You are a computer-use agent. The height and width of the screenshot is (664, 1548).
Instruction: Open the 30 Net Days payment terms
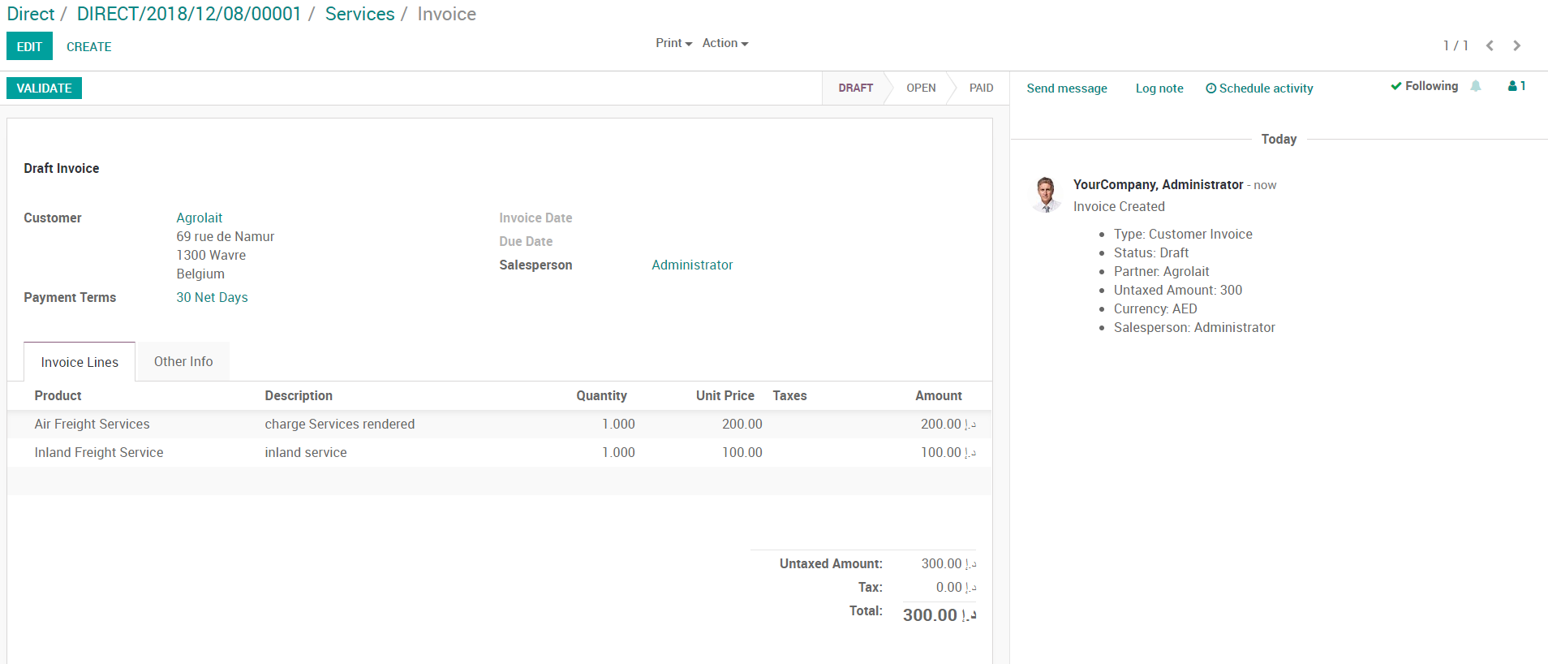[x=212, y=297]
